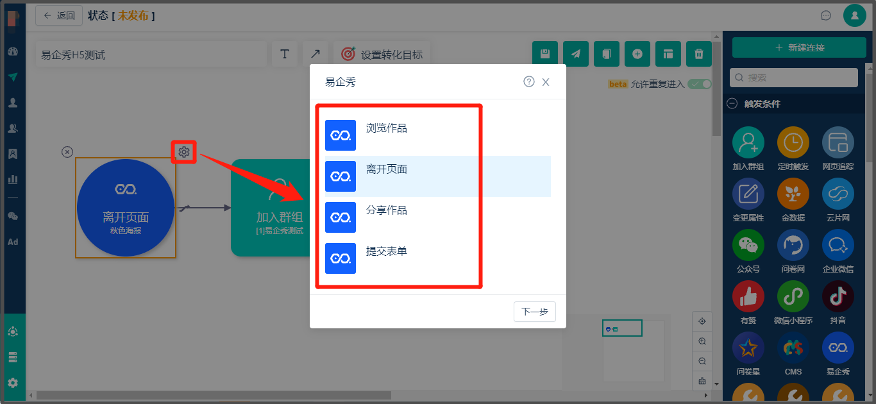Toggle the 允许重复进入 switch
The height and width of the screenshot is (404, 876).
(700, 84)
